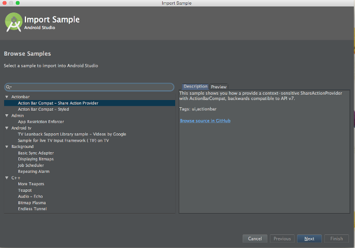
Task: Select Job Scheduler sample
Action: 31,166
